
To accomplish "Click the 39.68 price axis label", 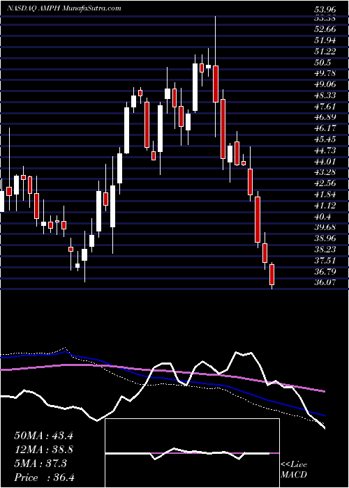I will point(325,227).
